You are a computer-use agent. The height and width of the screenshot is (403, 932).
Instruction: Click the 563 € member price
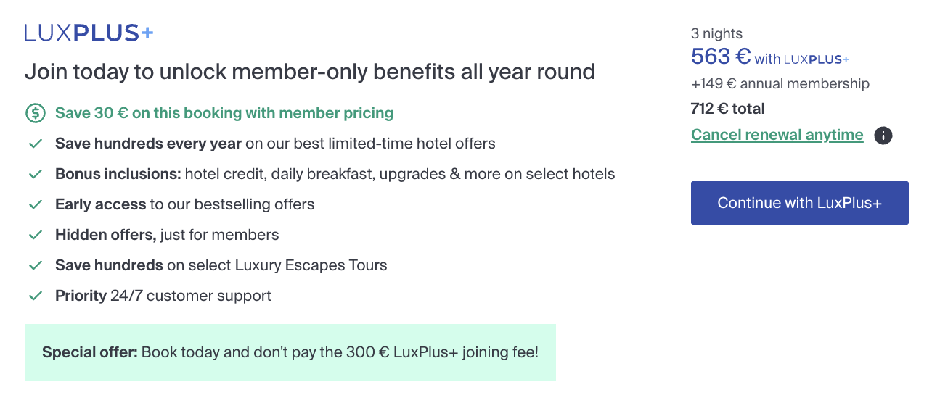click(721, 56)
